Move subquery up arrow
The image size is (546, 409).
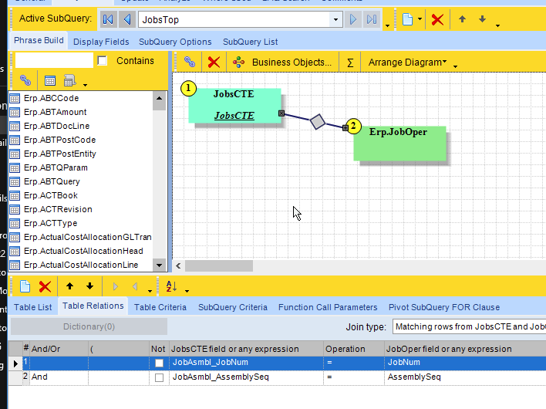pyautogui.click(x=462, y=19)
